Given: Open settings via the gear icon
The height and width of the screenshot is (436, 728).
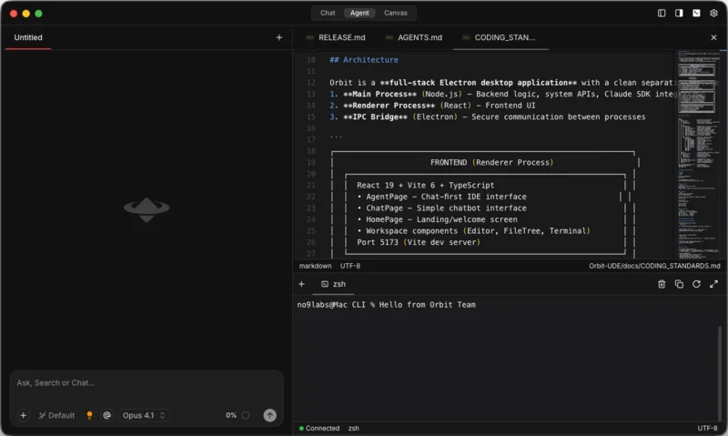Looking at the screenshot, I should tap(713, 13).
